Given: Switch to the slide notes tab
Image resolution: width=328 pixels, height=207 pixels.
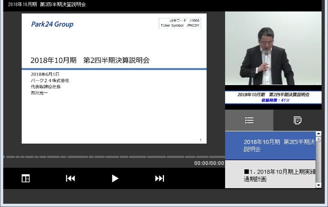Looking at the screenshot, I should 297,120.
